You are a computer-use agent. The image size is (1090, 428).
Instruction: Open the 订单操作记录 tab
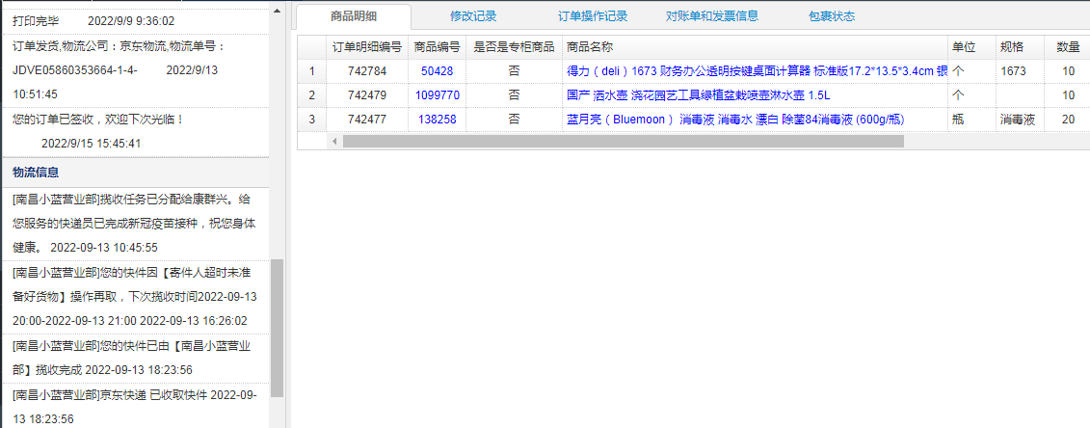(593, 16)
